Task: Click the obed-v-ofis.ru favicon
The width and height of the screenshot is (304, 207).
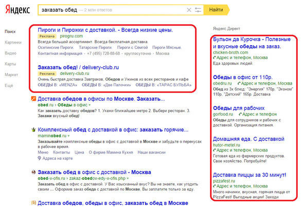Action: [33, 172]
